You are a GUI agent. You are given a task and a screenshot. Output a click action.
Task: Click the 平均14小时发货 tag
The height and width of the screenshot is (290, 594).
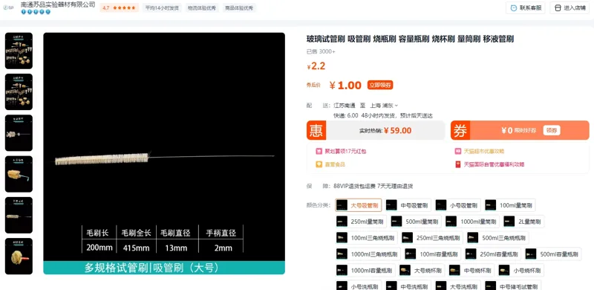coord(162,7)
